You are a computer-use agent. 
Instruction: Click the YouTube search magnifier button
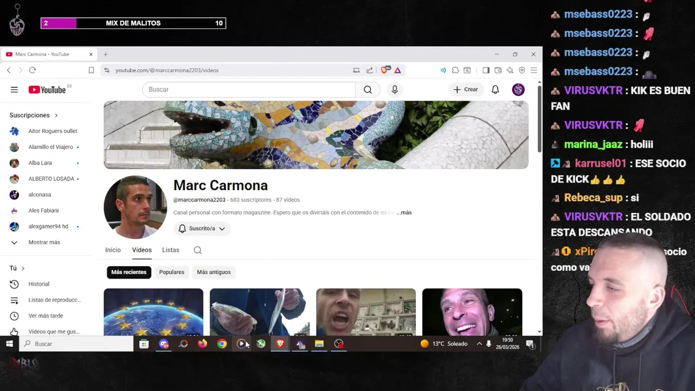(368, 90)
